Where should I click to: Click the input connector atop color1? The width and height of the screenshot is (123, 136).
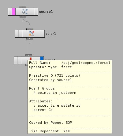[x=30, y=29]
